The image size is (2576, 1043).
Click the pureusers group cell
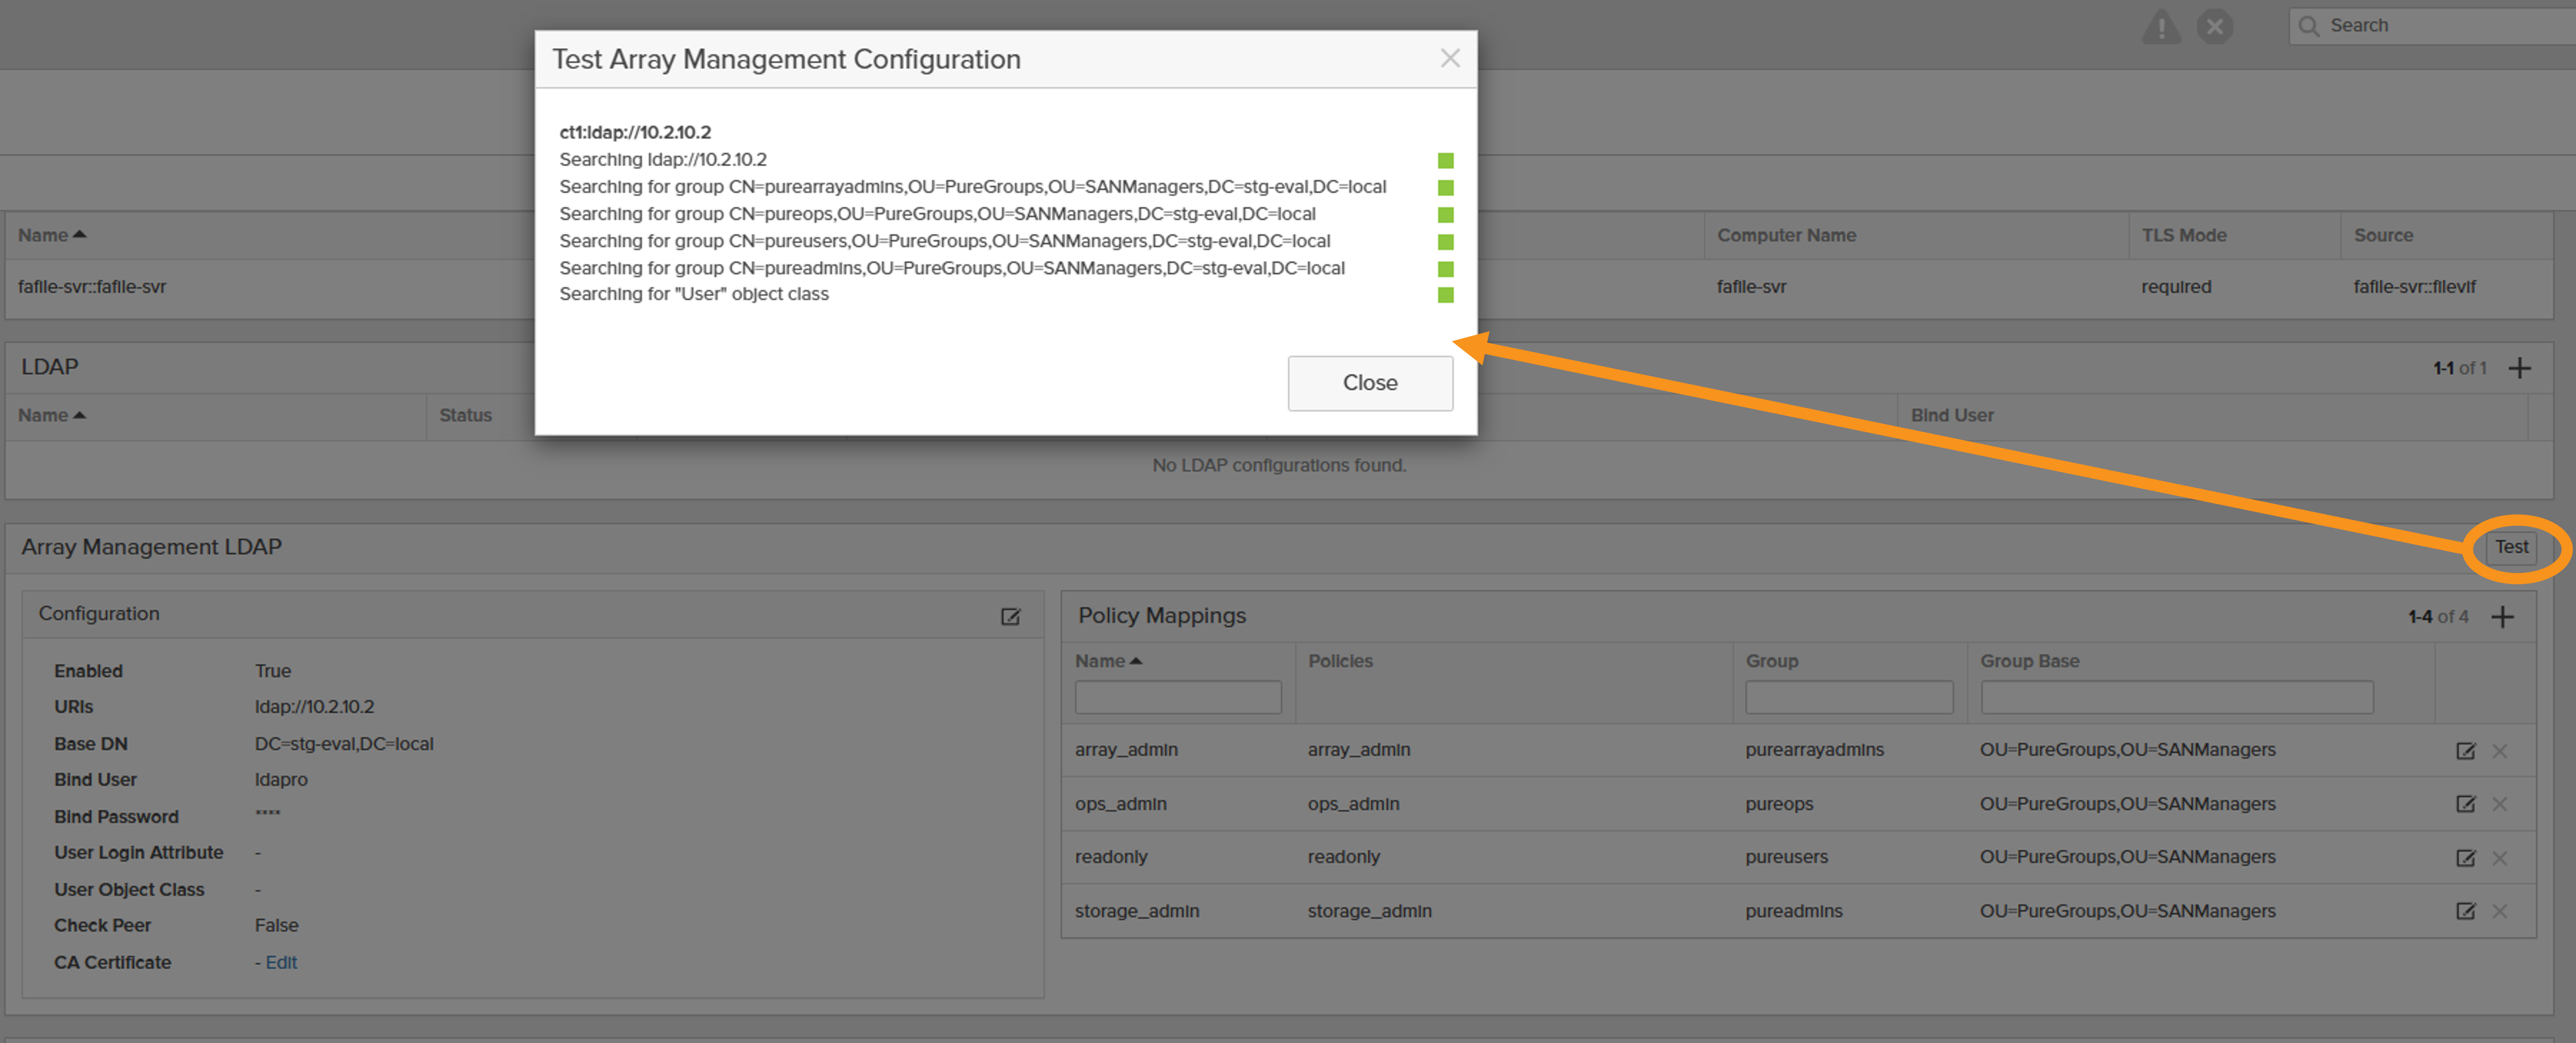(x=1786, y=857)
